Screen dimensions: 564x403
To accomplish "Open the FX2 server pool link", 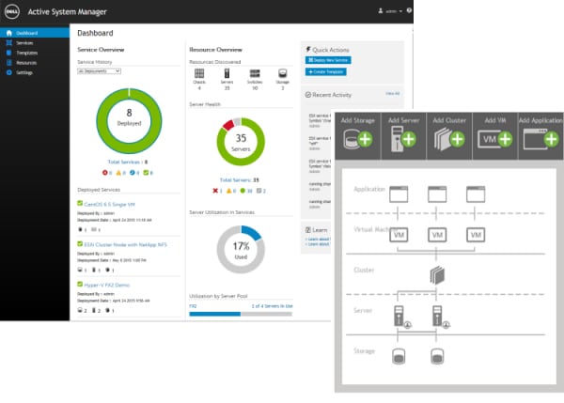I will click(x=193, y=306).
